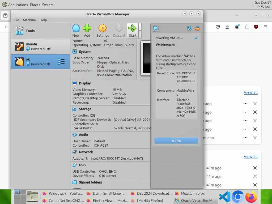The width and height of the screenshot is (272, 204).
Task: Select the ubuntu virtual machine
Action: 40,46
